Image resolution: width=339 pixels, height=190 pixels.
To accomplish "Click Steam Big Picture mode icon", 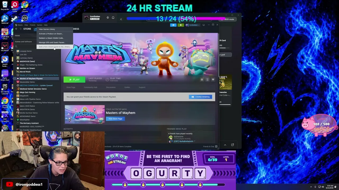I will [204, 25].
